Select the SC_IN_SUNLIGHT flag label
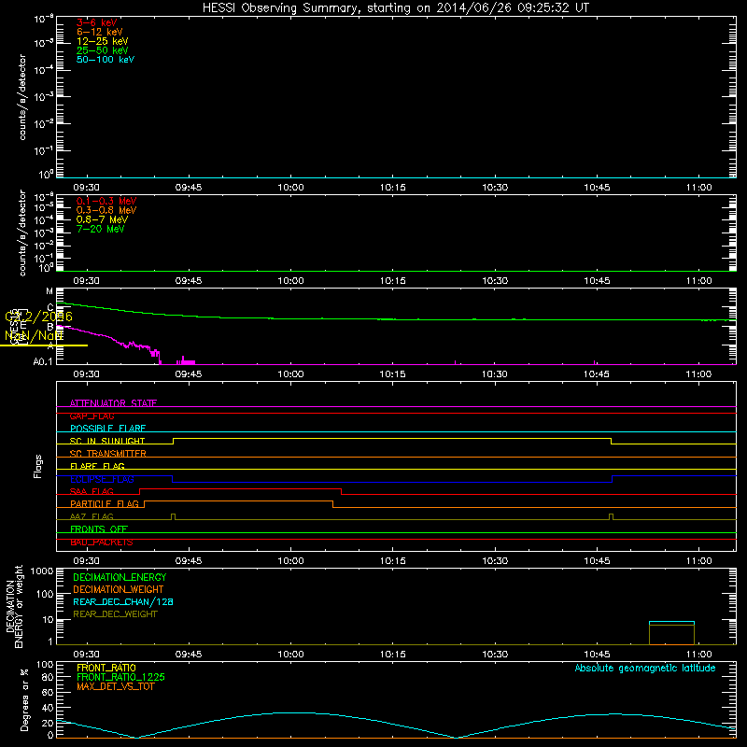747x747 pixels. pos(107,441)
